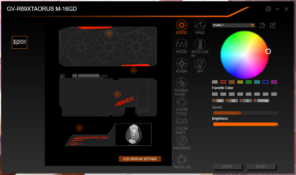Click the import profile icon

click(262, 25)
